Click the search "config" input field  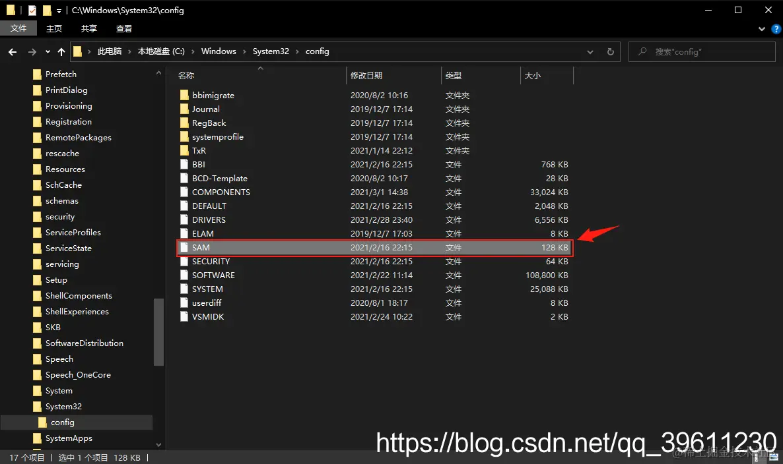[x=702, y=52]
